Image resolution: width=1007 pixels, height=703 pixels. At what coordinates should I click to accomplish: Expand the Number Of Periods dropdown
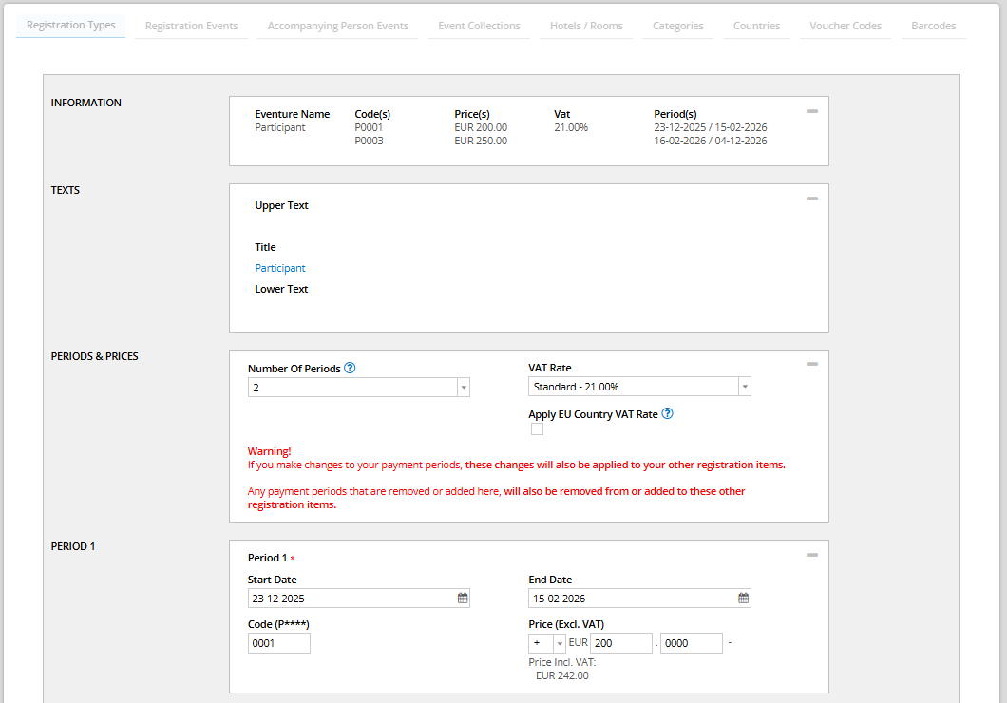(x=463, y=388)
